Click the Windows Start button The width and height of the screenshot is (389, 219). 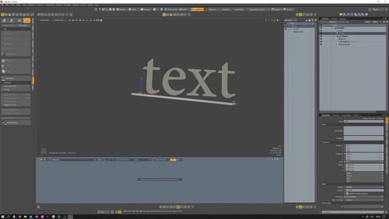2,217
